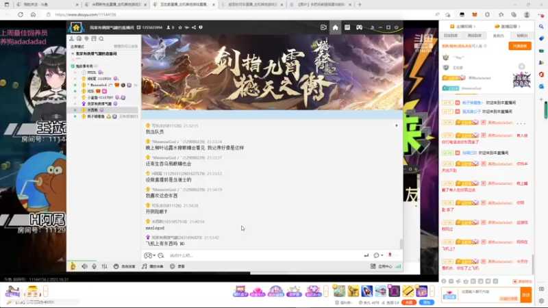Open the first sidebar tab in right panel

pos(451,36)
